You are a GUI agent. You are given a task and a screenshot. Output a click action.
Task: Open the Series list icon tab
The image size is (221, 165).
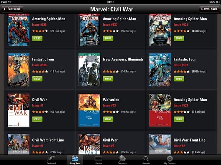click(98, 160)
